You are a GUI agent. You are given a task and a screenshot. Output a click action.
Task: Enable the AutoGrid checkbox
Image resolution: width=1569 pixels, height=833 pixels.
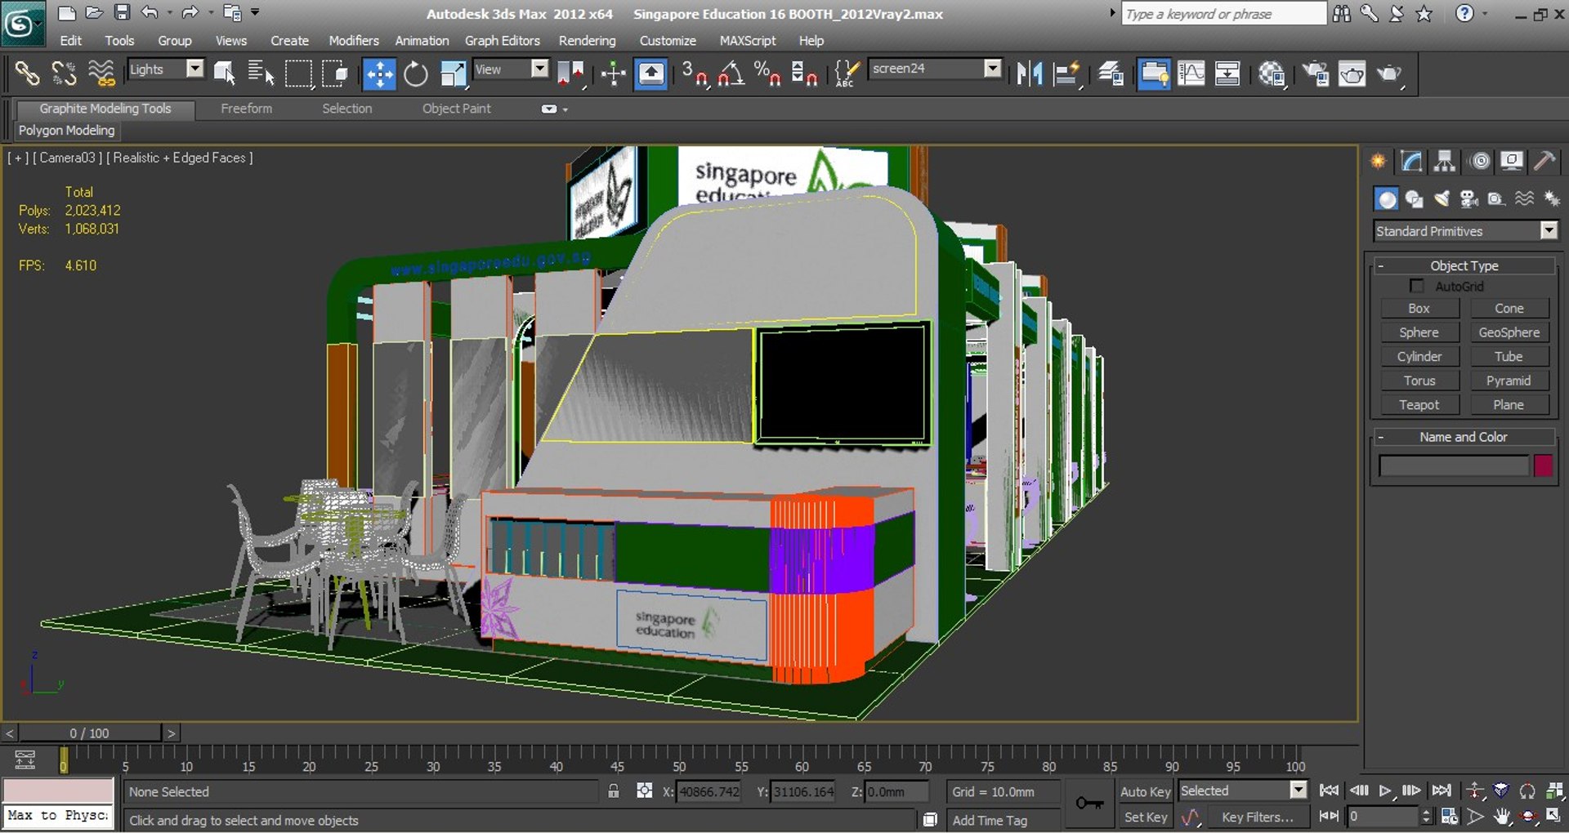coord(1417,286)
